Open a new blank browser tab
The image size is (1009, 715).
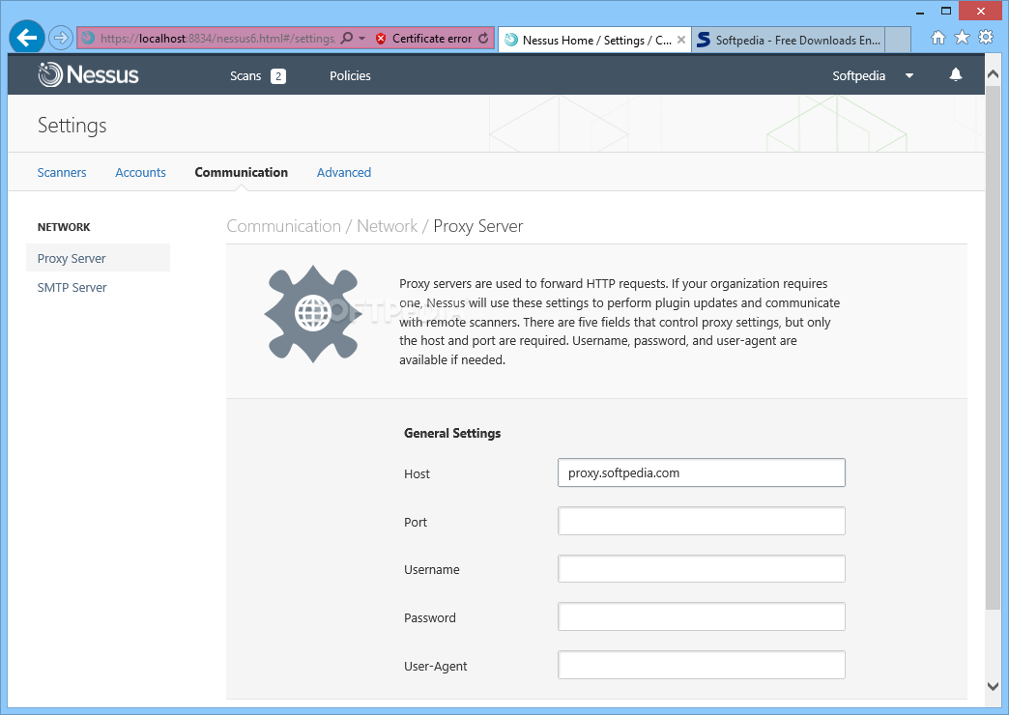(x=898, y=40)
